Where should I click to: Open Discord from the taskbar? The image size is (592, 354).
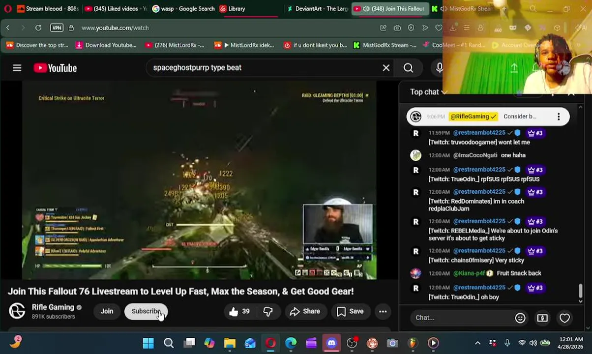point(331,343)
